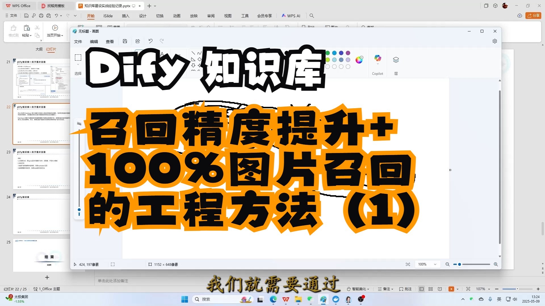545x306 pixels.
Task: Expand the 智能美化 dropdown
Action: coord(368,289)
